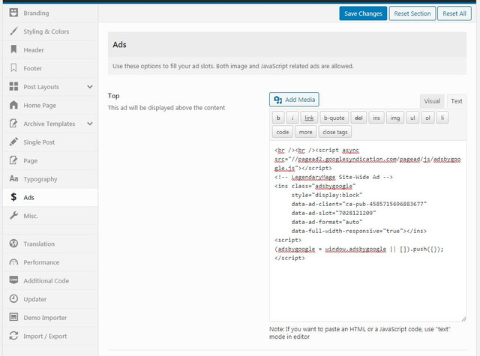The height and width of the screenshot is (356, 480).
Task: Insert ordered list ol button
Action: (427, 118)
